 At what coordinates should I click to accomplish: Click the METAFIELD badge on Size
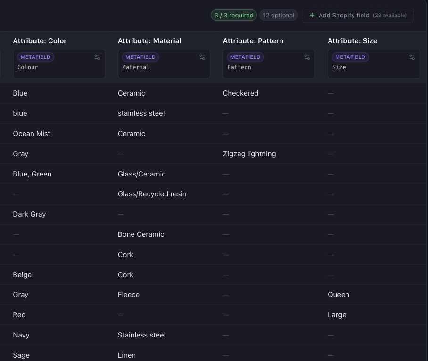pos(350,57)
